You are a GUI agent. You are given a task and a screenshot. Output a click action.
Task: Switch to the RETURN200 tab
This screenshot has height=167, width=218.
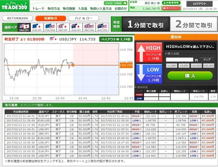pos(18,18)
